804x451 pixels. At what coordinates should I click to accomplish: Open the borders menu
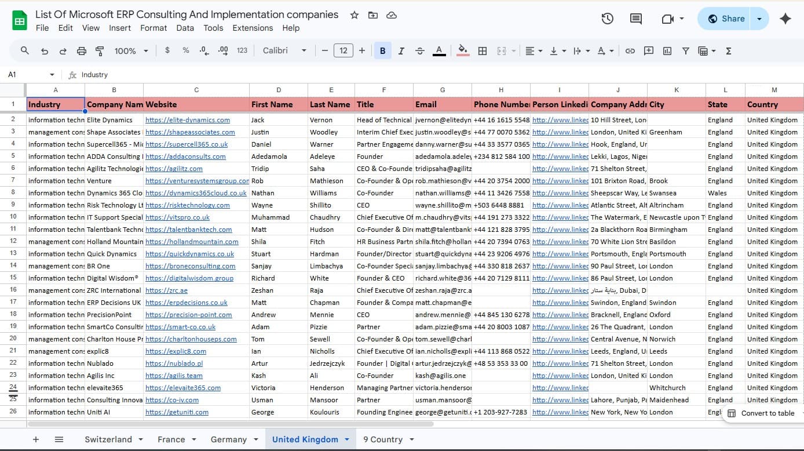pos(482,51)
